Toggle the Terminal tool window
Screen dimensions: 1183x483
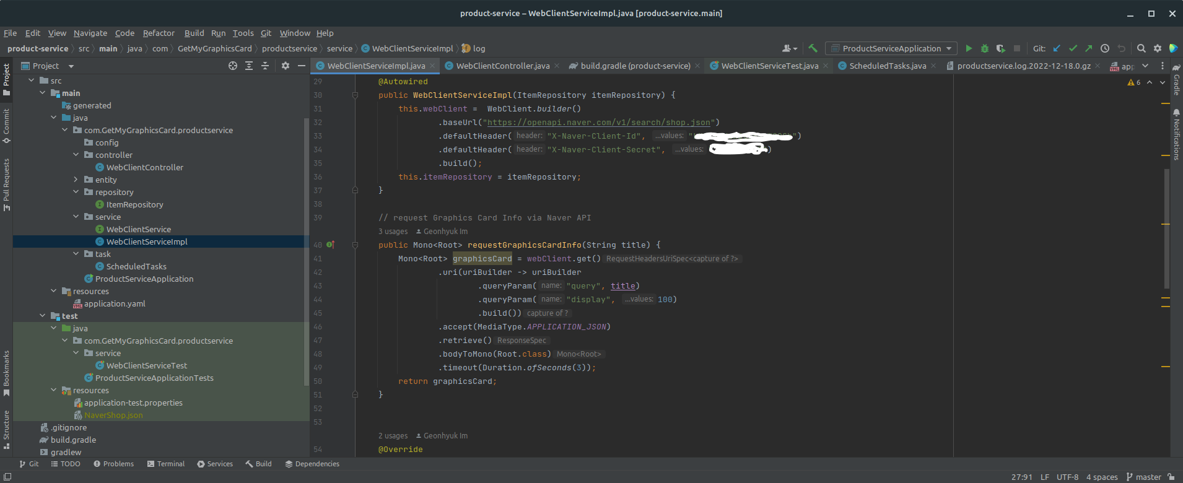point(166,464)
